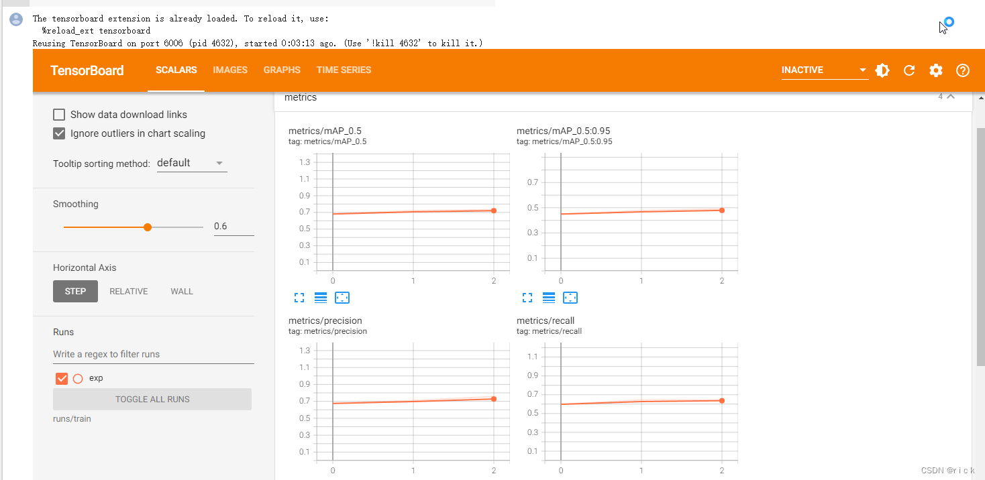
Task: Open TensorBoard settings gear icon
Action: pyautogui.click(x=936, y=70)
